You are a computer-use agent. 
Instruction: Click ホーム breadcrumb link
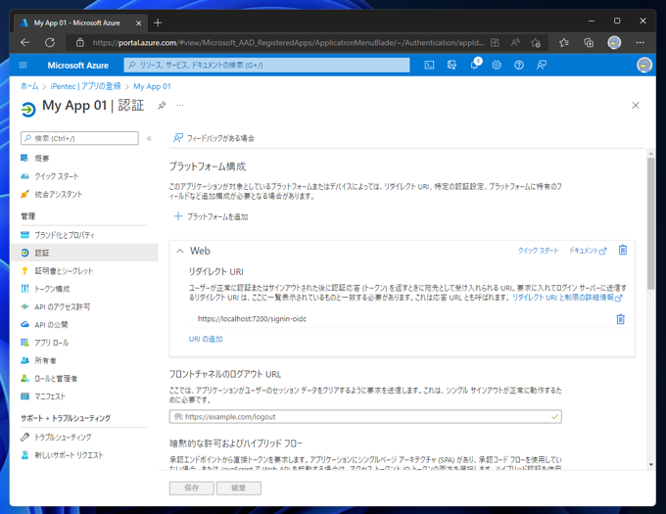coord(29,86)
